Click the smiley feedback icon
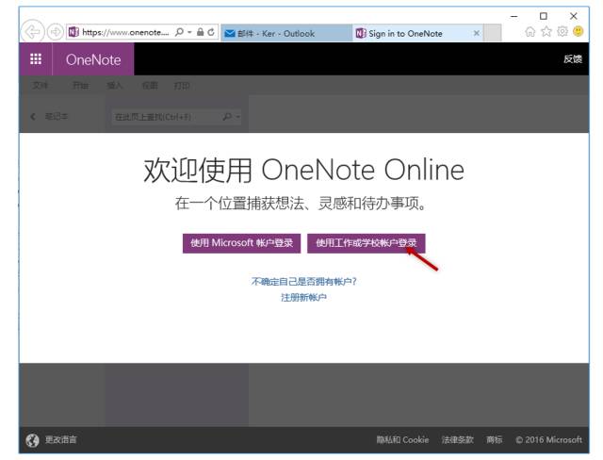This screenshot has width=603, height=460. point(578,31)
